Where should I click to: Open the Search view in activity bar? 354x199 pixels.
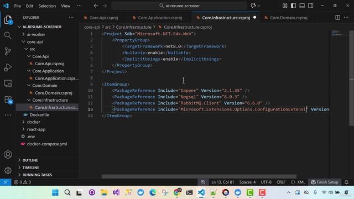click(8, 35)
